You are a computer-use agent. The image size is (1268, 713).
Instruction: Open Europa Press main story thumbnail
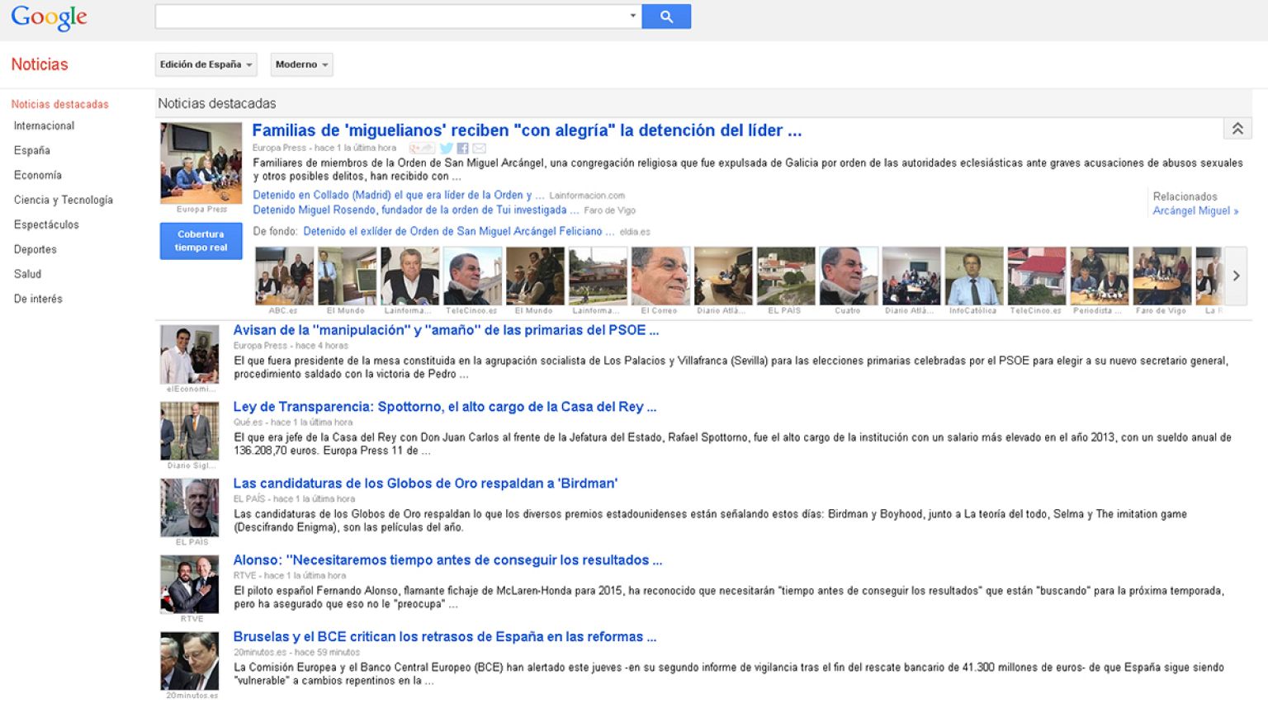pos(201,163)
